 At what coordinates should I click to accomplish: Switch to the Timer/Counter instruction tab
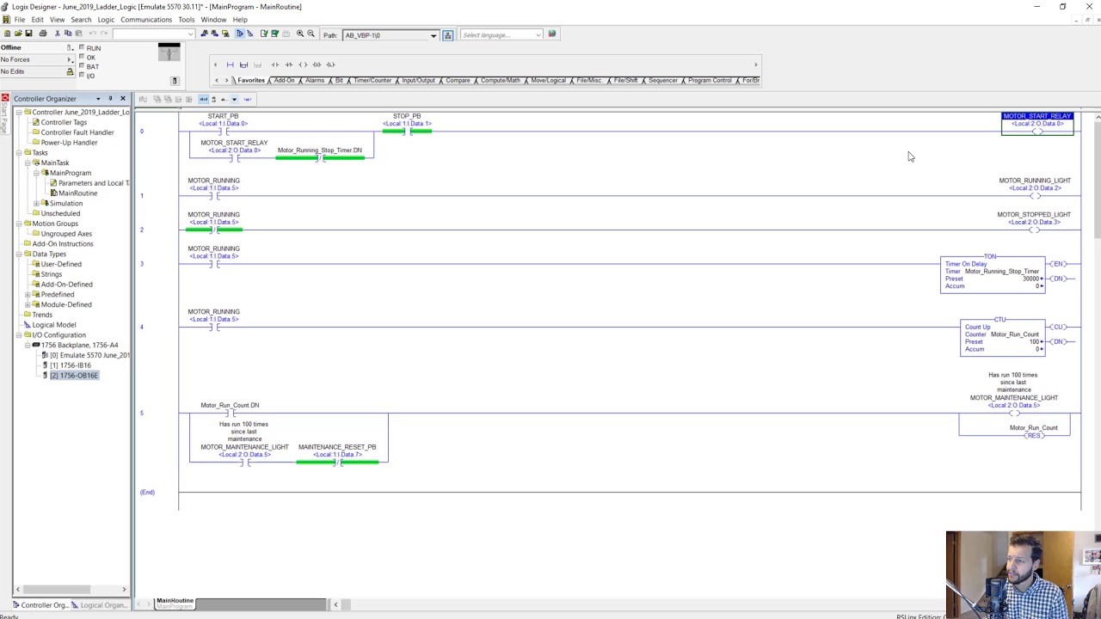point(372,81)
